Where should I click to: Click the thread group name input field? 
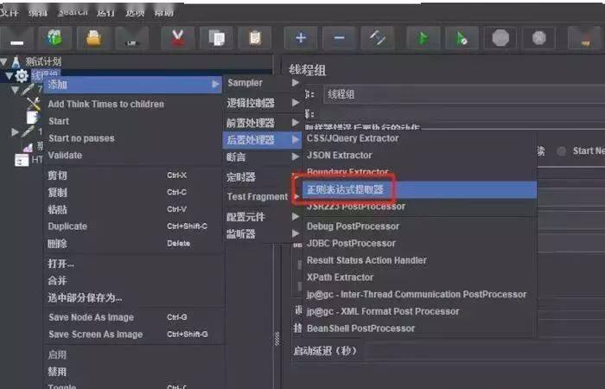click(x=465, y=93)
